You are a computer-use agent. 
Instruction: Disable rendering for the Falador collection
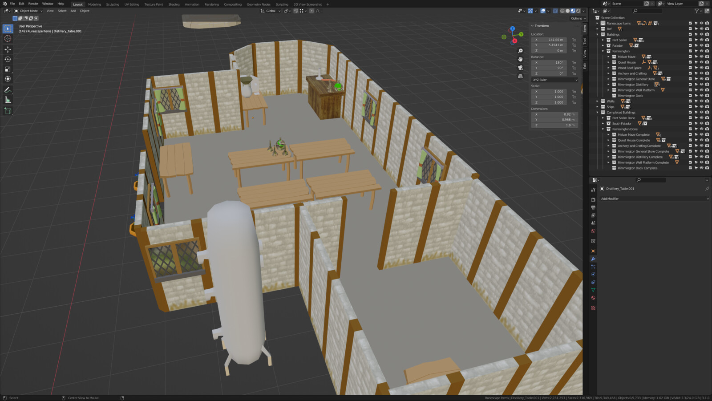click(x=707, y=45)
